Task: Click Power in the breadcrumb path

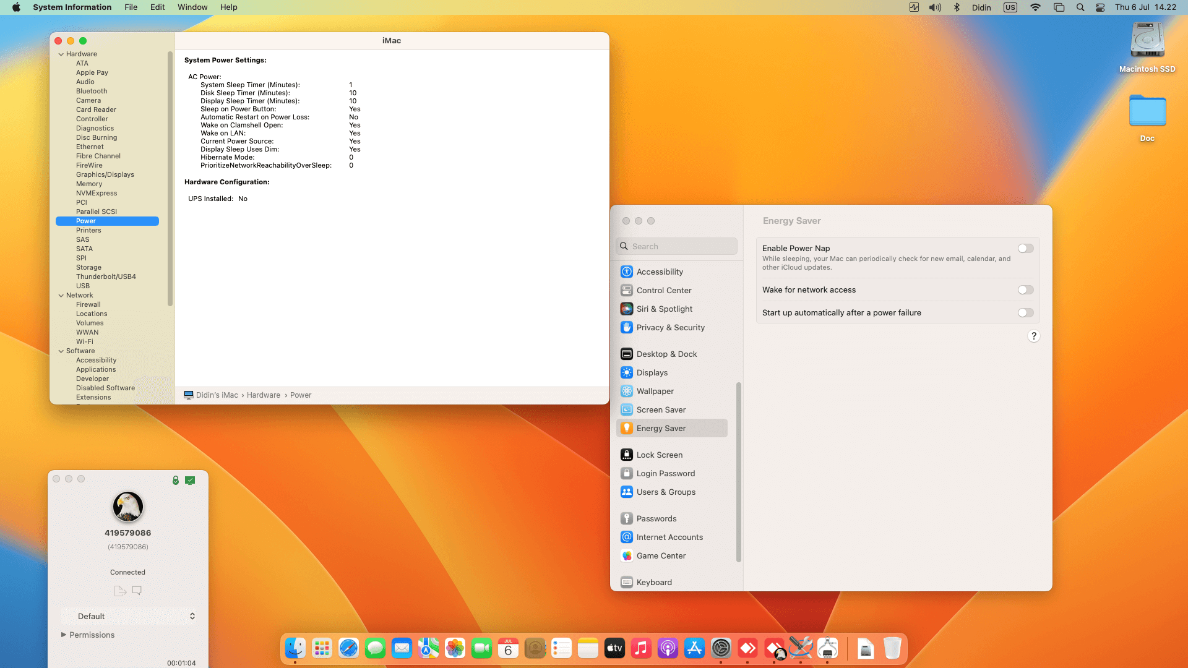Action: coord(301,395)
